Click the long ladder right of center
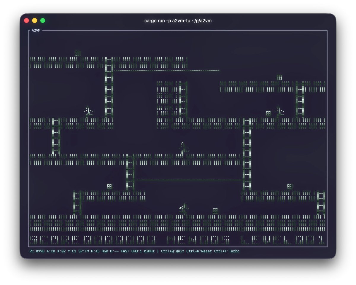Viewport: 356px width, 285px height. (x=247, y=154)
